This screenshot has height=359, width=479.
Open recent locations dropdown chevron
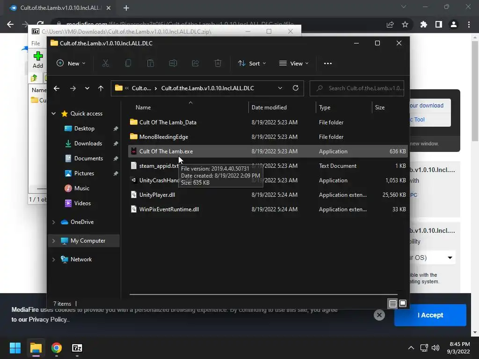click(87, 88)
